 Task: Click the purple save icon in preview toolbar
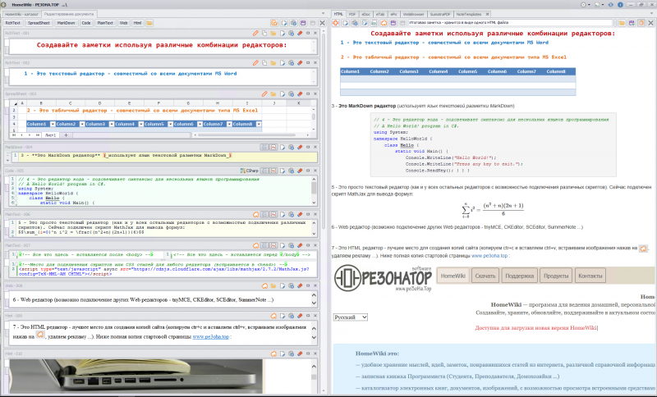(393, 23)
